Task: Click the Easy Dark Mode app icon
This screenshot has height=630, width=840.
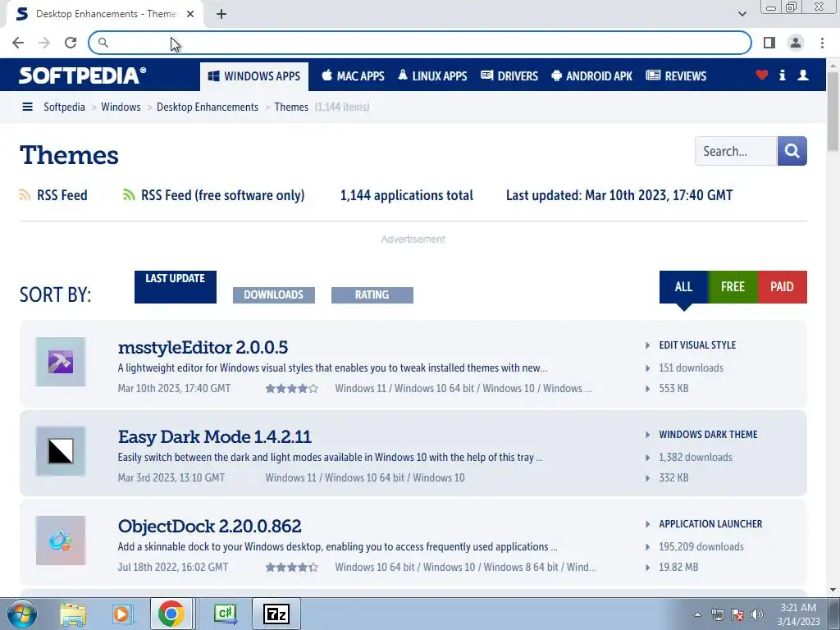Action: pos(61,451)
